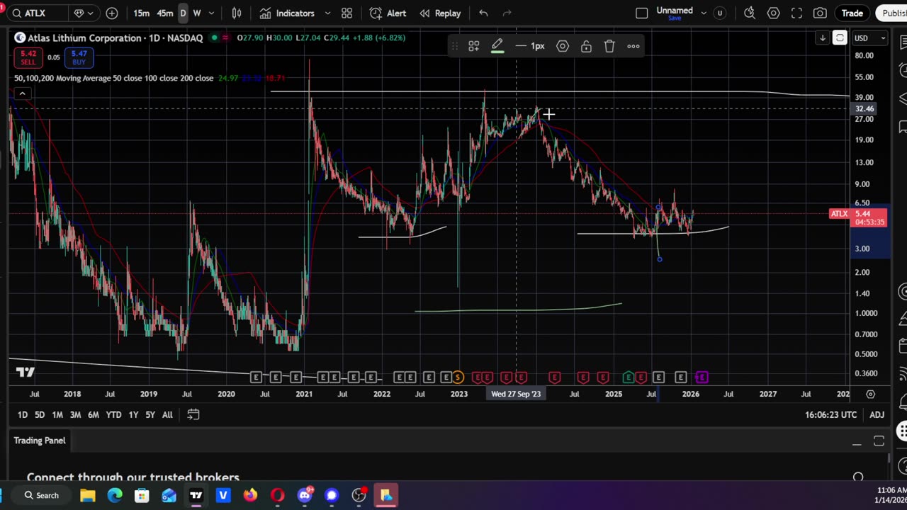Viewport: 907px width, 510px height.
Task: Toggle the auto-fit scale button above price axis
Action: (x=840, y=38)
